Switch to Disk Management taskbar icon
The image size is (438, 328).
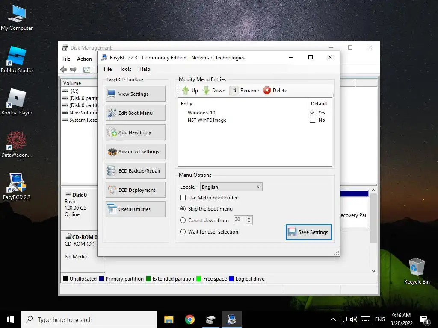coord(210,319)
